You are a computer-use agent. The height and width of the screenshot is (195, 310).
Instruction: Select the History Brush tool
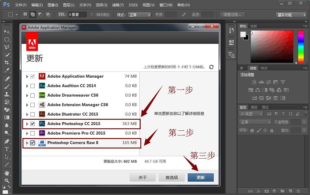(7, 102)
